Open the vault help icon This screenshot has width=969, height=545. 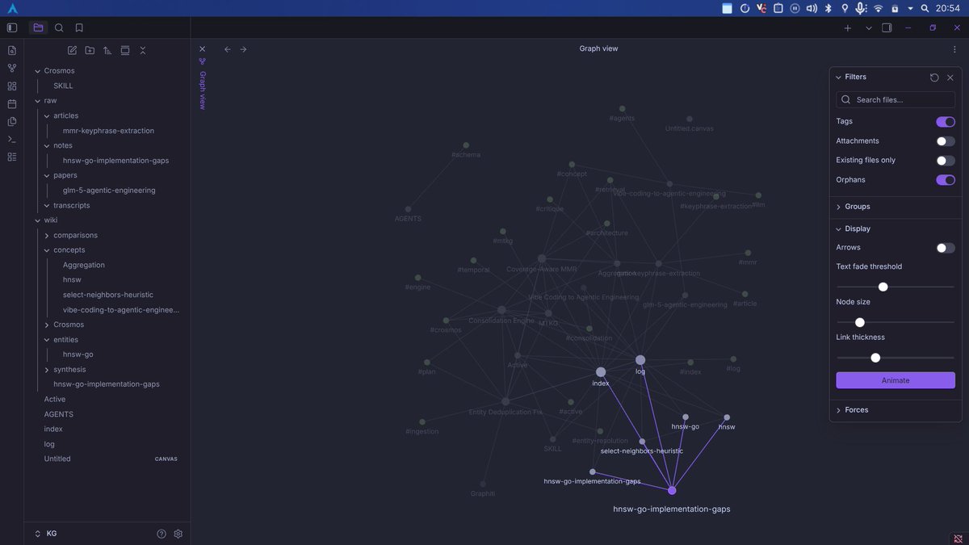(x=161, y=534)
